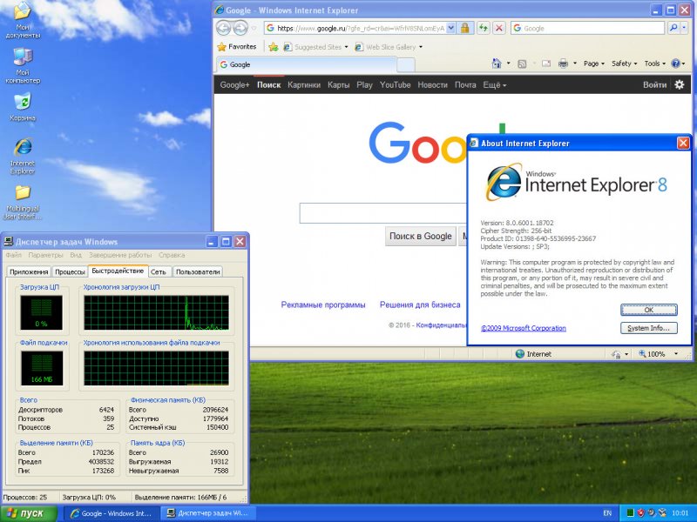Image resolution: width=697 pixels, height=522 pixels.
Task: Switch to the Сеть tab
Action: tap(159, 271)
